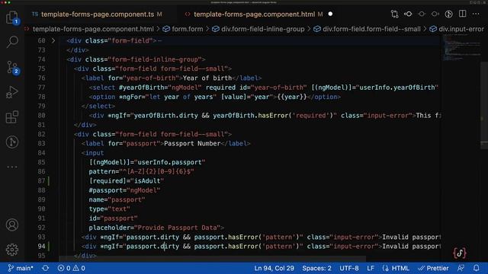
Task: Click the *ngFor="let year of years" text
Action: 168,97
